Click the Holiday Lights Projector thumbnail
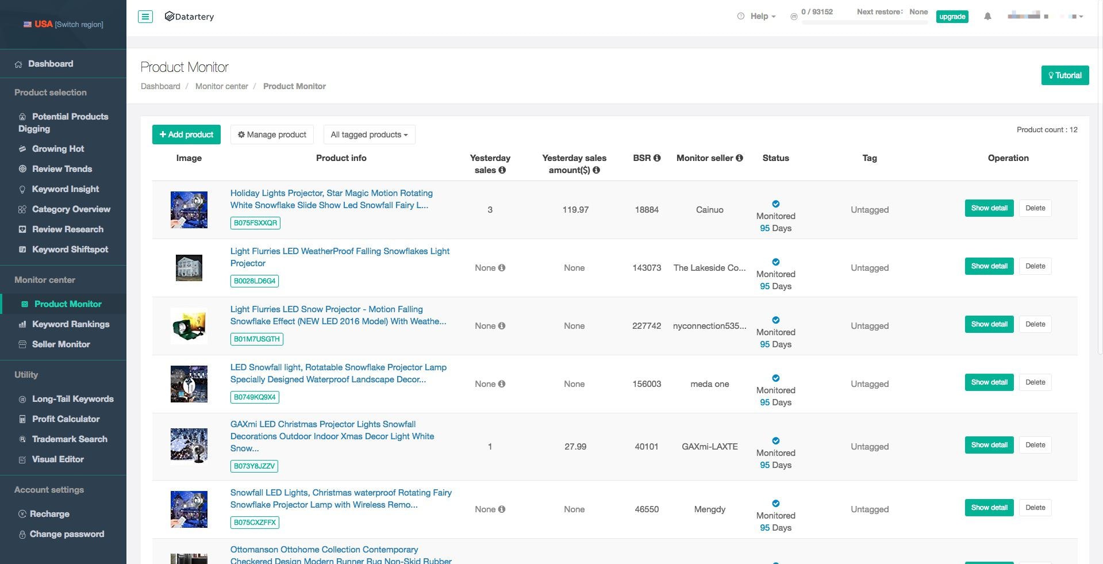 point(189,210)
